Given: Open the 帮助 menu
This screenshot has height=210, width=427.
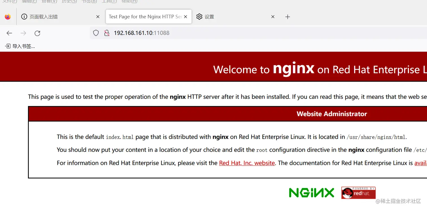Looking at the screenshot, I should pos(129,1).
